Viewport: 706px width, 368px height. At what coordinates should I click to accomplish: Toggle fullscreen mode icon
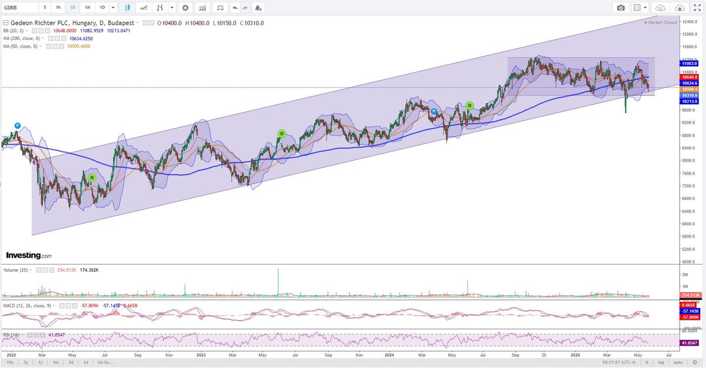[x=697, y=8]
